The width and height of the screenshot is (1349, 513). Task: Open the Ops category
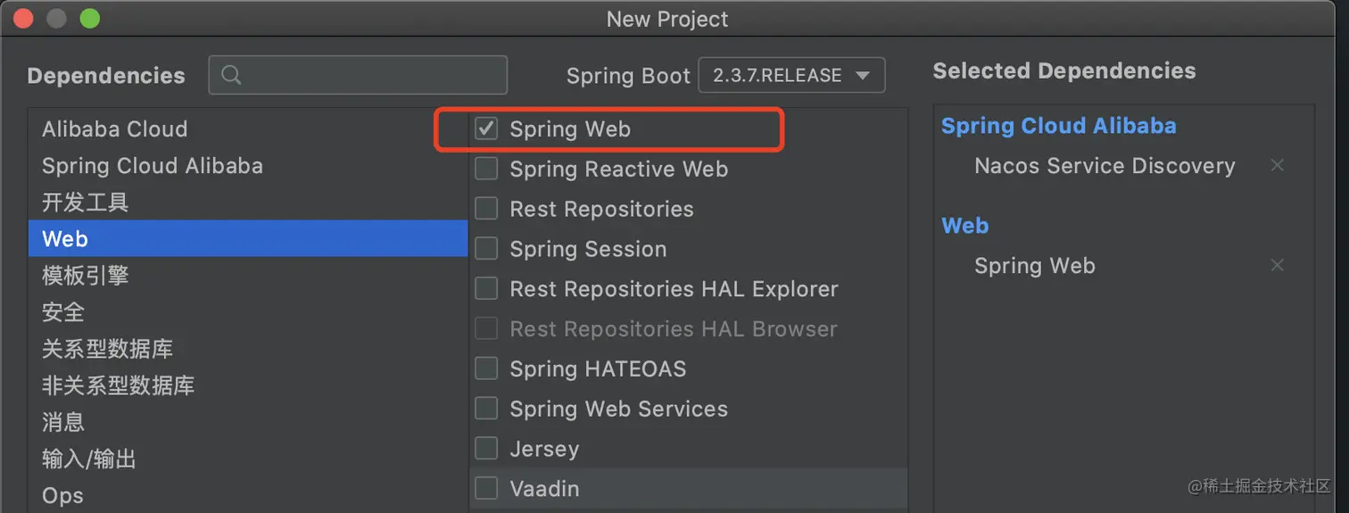(62, 495)
